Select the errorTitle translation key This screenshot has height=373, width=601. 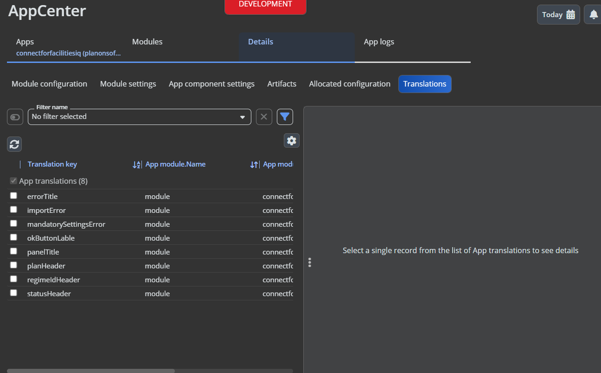click(x=43, y=197)
